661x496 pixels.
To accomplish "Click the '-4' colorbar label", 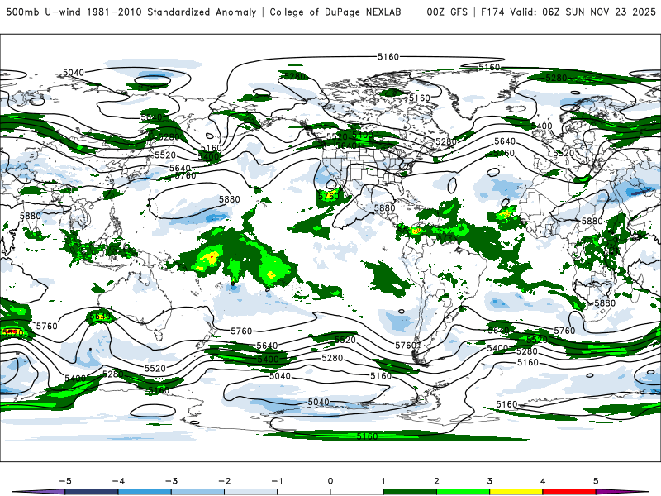I will click(x=118, y=481).
